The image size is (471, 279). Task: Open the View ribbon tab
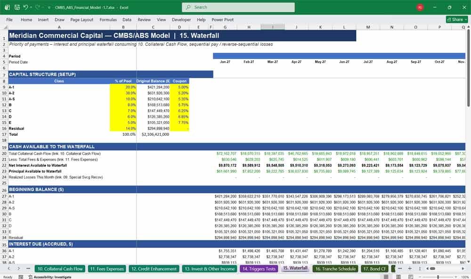tap(161, 19)
